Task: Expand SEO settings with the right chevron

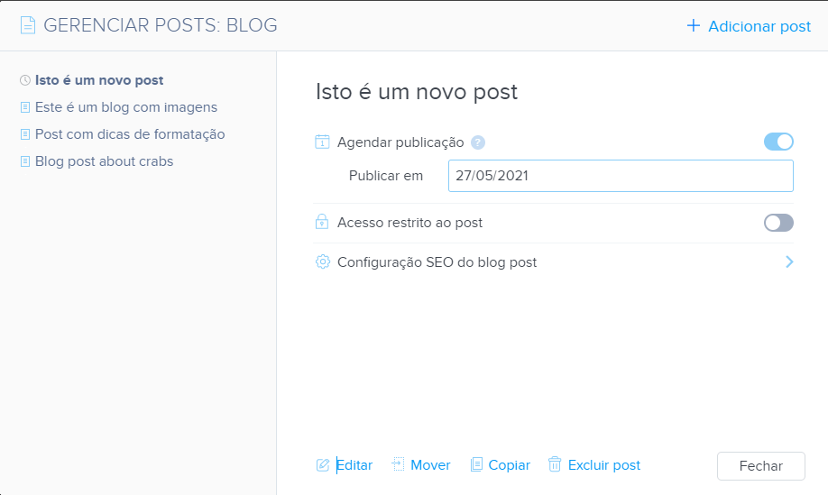Action: pos(789,261)
